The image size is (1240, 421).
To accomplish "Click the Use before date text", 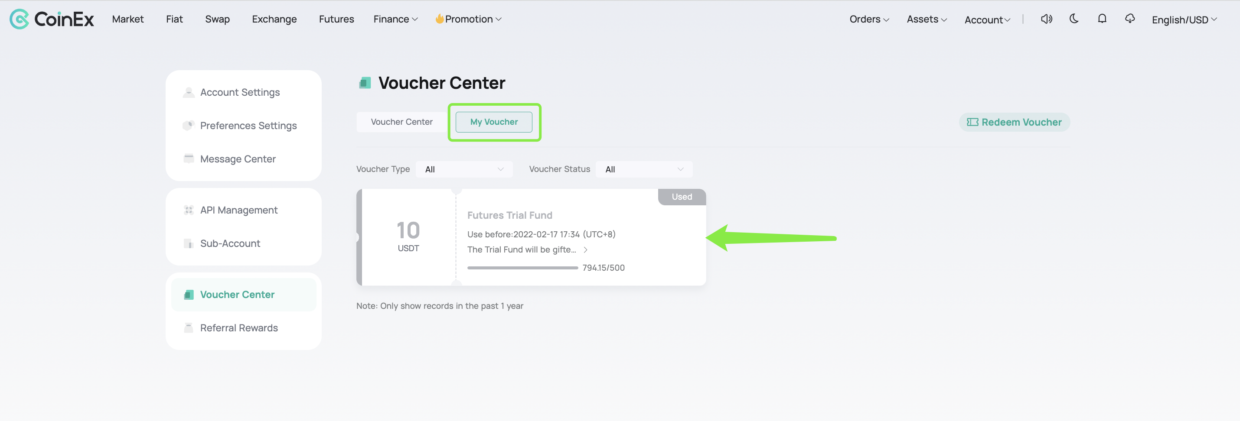I will click(x=541, y=234).
